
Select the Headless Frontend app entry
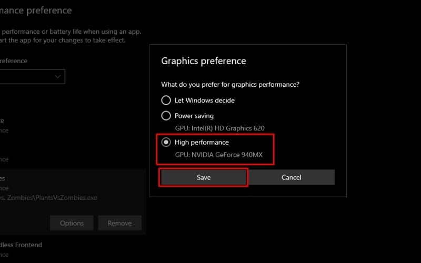(x=21, y=245)
